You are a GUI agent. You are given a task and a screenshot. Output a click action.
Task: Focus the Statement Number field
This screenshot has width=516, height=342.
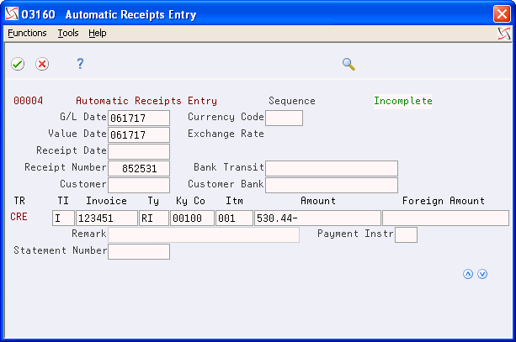click(139, 251)
